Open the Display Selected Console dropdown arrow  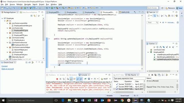pyautogui.click(x=92, y=79)
